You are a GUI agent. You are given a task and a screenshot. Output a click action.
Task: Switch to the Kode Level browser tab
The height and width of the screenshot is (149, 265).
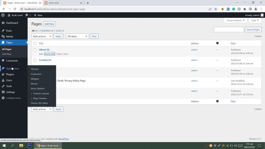tap(63, 3)
